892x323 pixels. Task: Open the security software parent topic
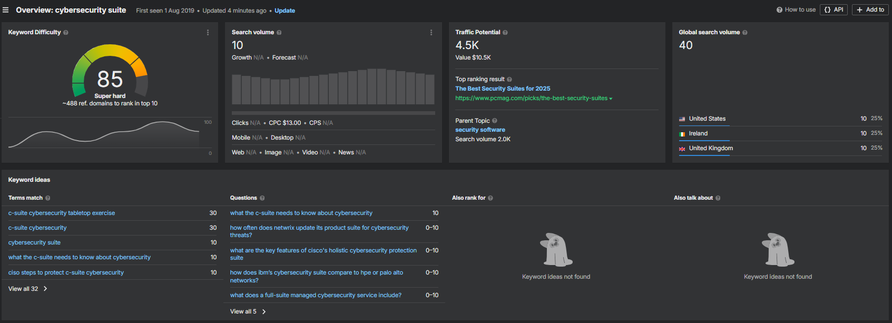pyautogui.click(x=480, y=130)
